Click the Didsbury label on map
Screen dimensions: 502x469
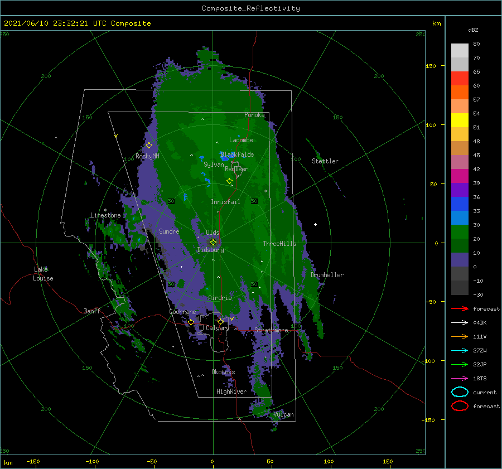[210, 250]
